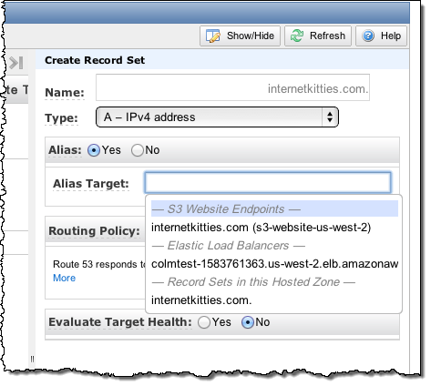The height and width of the screenshot is (386, 431).
Task: Focus the Alias Target input field
Action: [x=268, y=183]
